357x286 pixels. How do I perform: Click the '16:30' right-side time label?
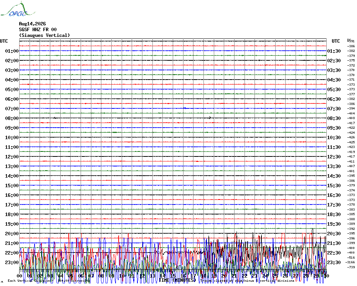(334, 195)
